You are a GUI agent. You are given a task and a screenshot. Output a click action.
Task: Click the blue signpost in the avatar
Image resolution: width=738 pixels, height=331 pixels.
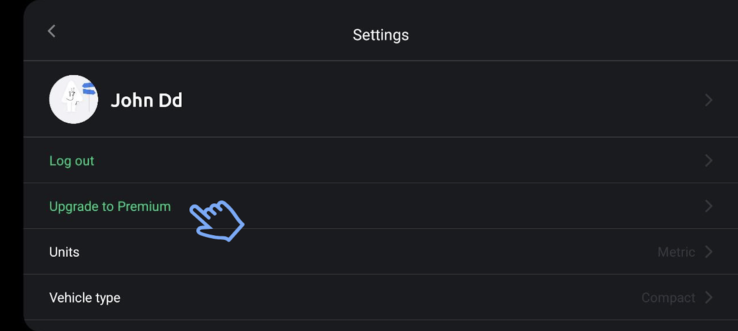point(89,89)
